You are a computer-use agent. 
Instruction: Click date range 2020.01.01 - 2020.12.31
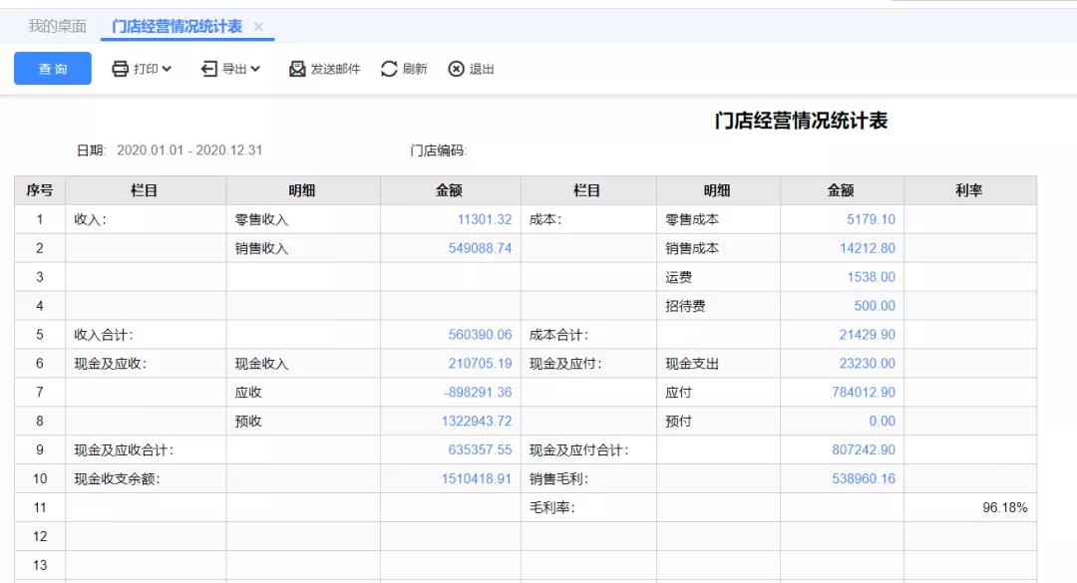click(189, 150)
